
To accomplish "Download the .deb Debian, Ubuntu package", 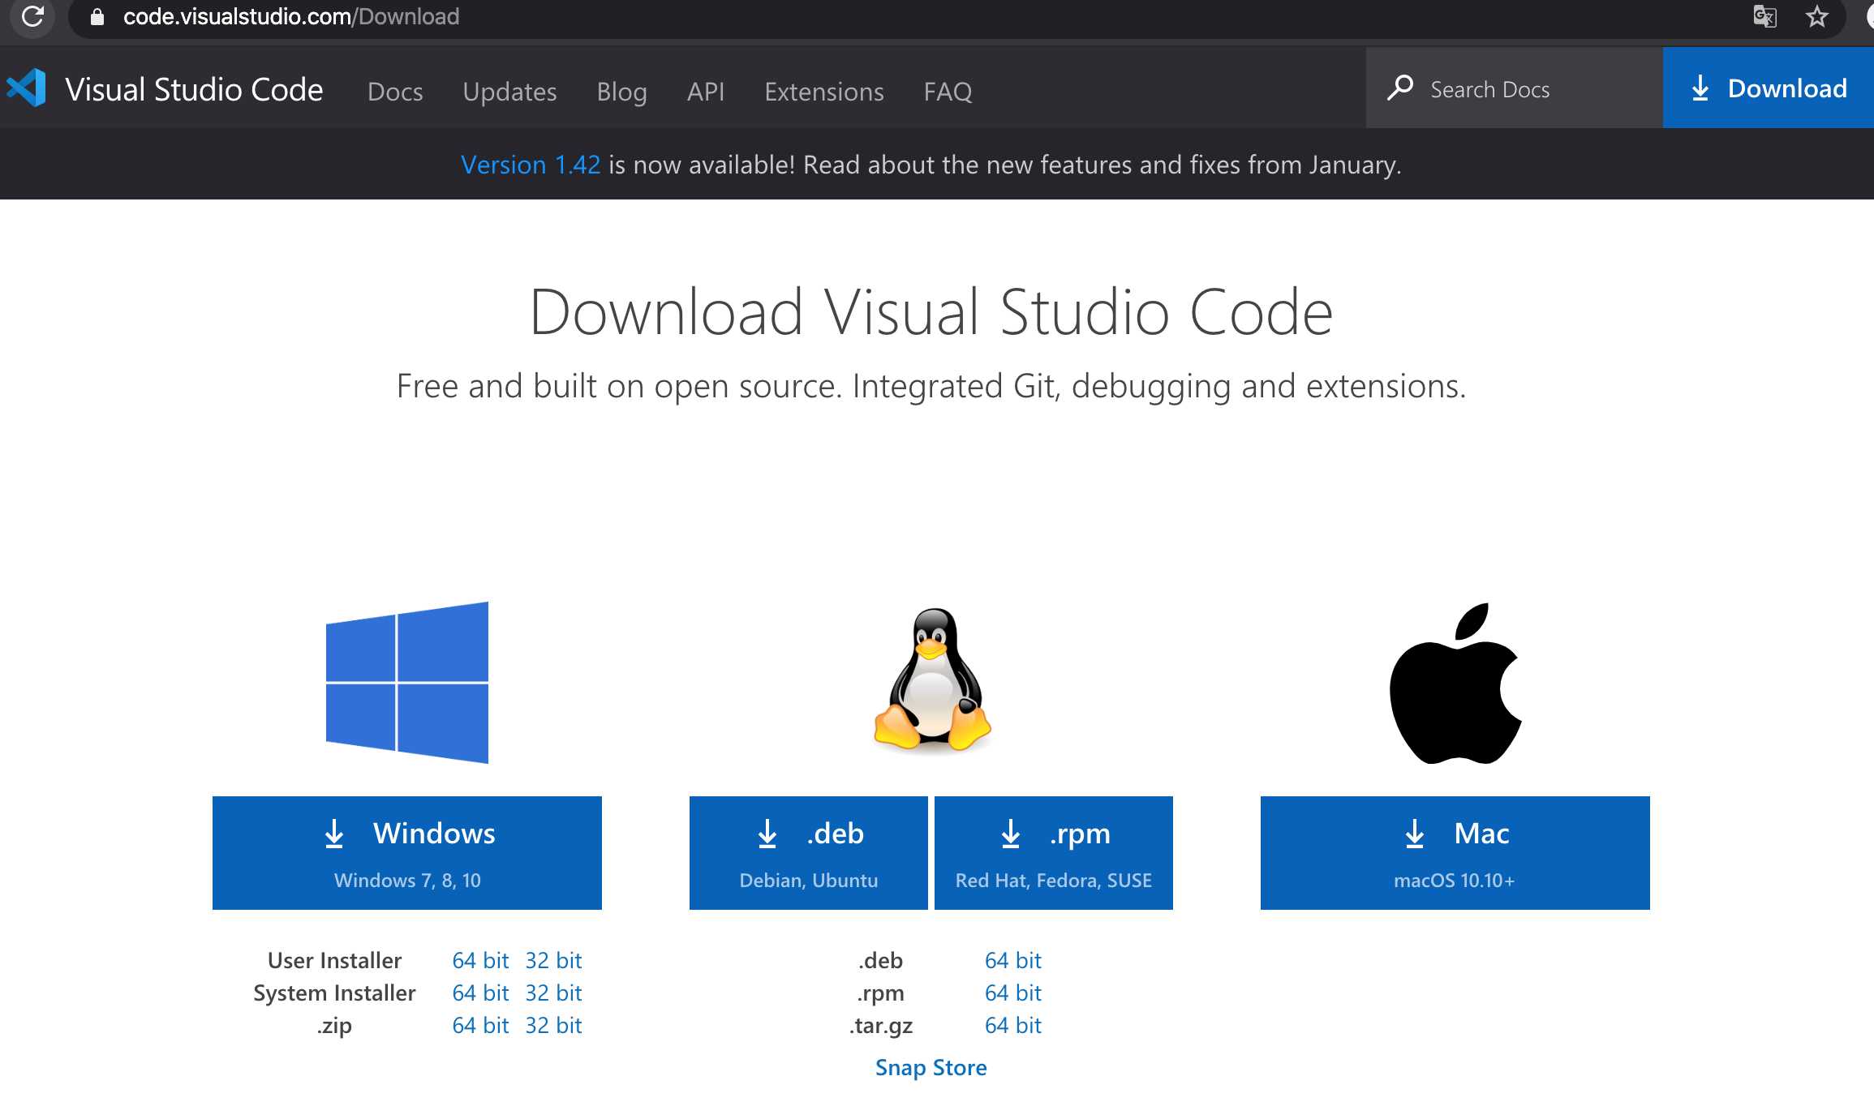I will pos(809,853).
